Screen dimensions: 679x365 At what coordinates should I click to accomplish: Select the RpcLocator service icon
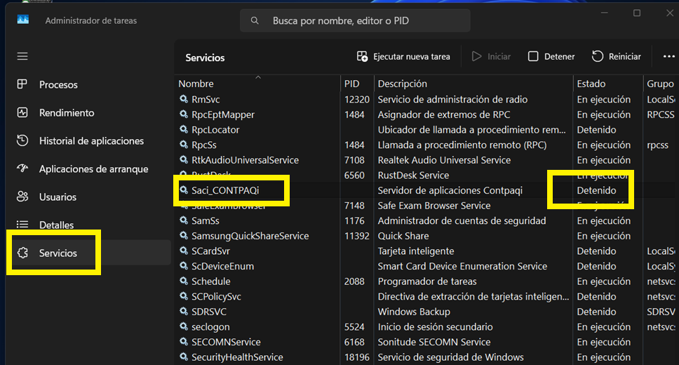184,130
